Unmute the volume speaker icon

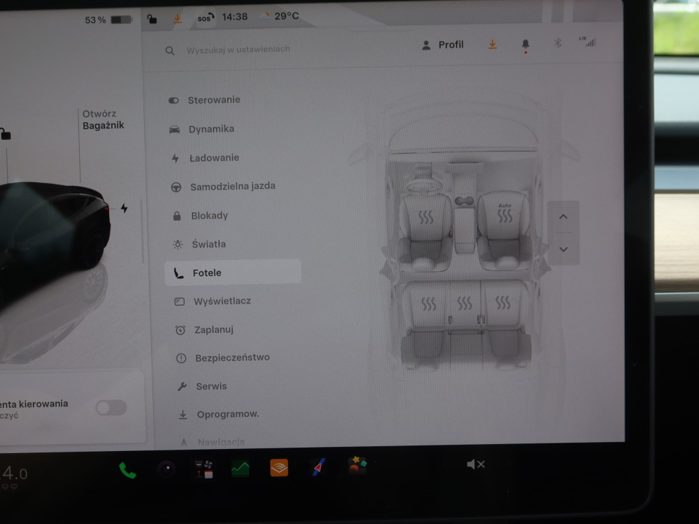tap(475, 465)
